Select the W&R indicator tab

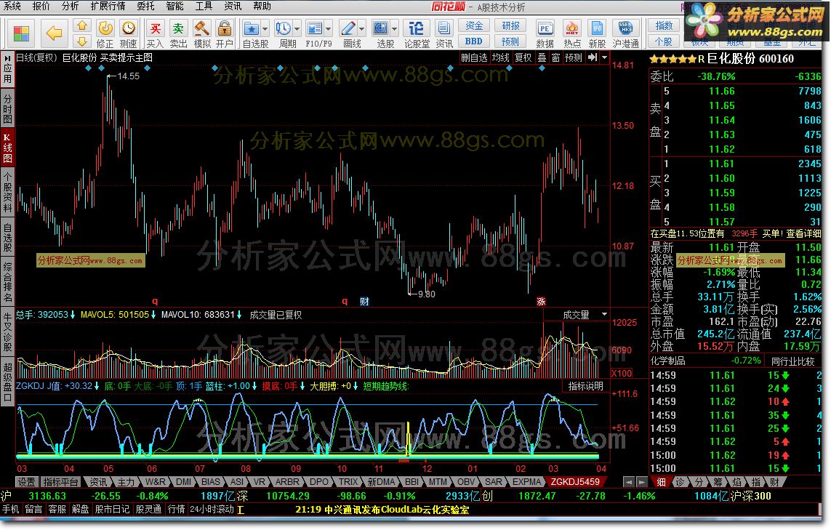click(155, 482)
